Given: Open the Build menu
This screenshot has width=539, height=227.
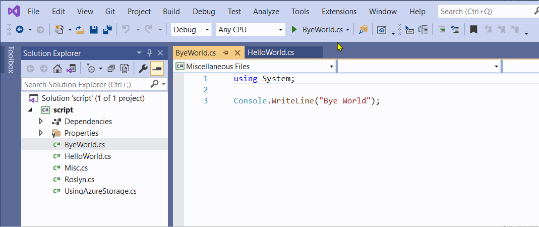Looking at the screenshot, I should [x=171, y=11].
